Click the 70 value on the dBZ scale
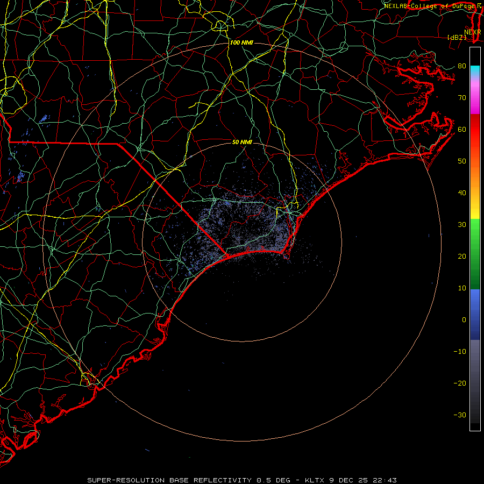Screen dimensions: 484x484 [x=462, y=97]
